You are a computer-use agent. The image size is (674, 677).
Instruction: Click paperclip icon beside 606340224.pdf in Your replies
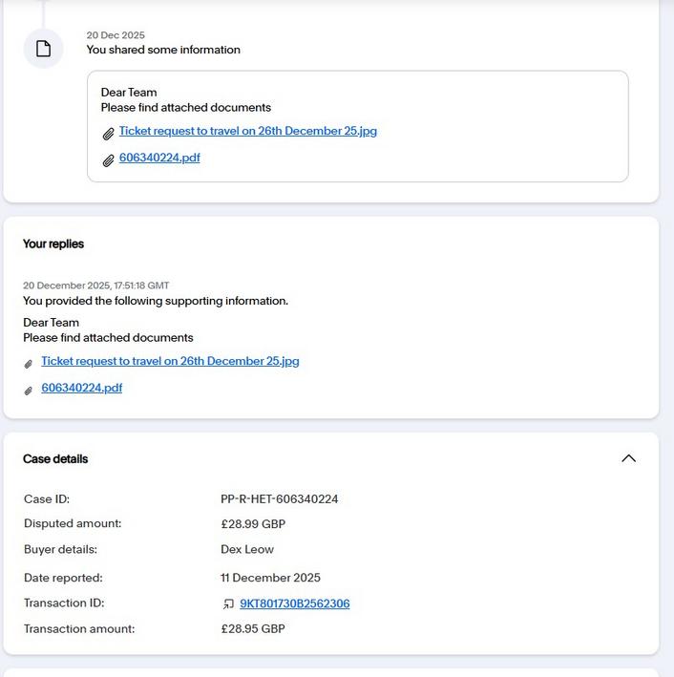(29, 390)
